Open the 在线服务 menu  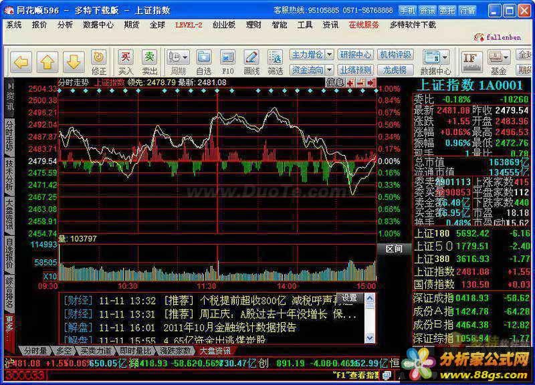point(364,25)
